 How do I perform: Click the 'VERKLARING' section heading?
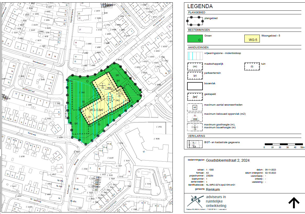[197, 136]
